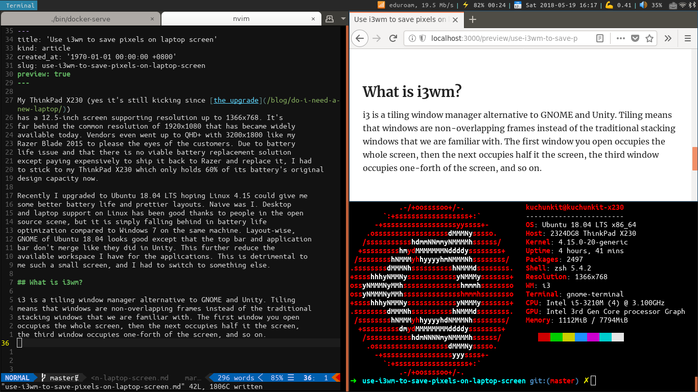Screen dimensions: 698x392
Task: Click the blue color block in neofetch palette
Action: coord(581,337)
